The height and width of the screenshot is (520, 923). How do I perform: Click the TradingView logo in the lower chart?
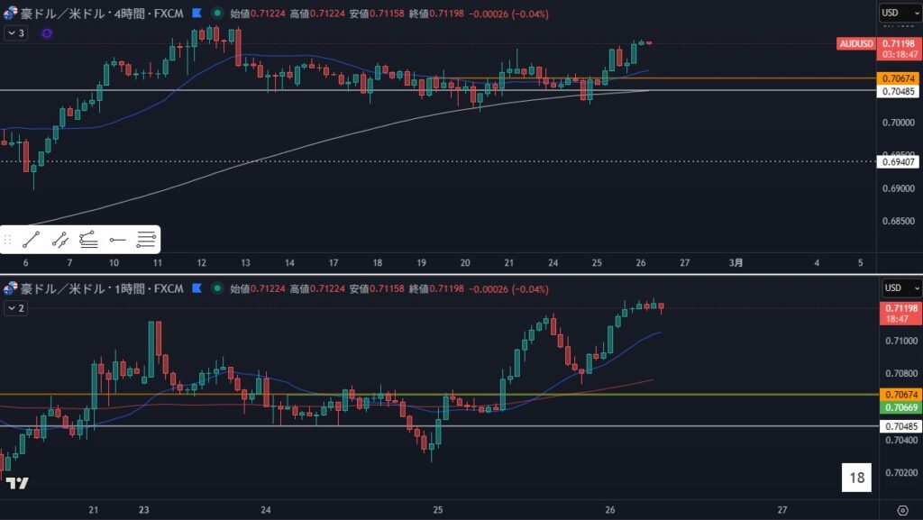coord(16,484)
